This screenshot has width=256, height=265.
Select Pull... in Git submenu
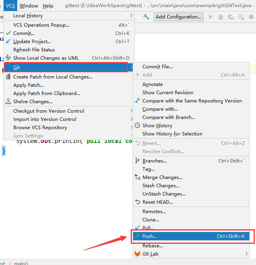coord(191,228)
